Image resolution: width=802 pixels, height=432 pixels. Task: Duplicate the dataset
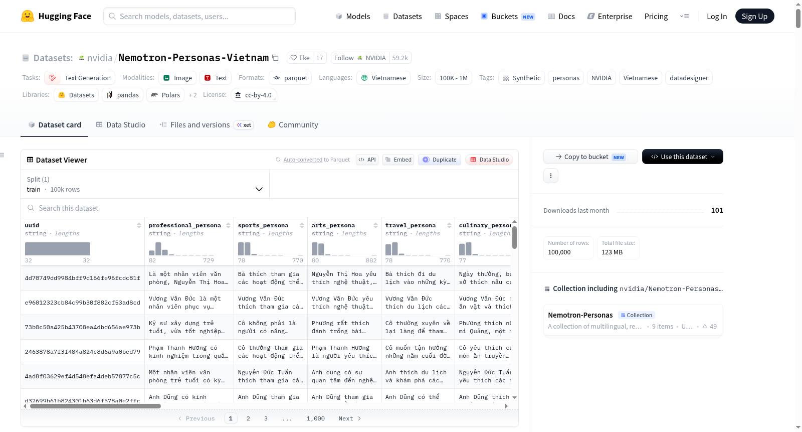(440, 160)
